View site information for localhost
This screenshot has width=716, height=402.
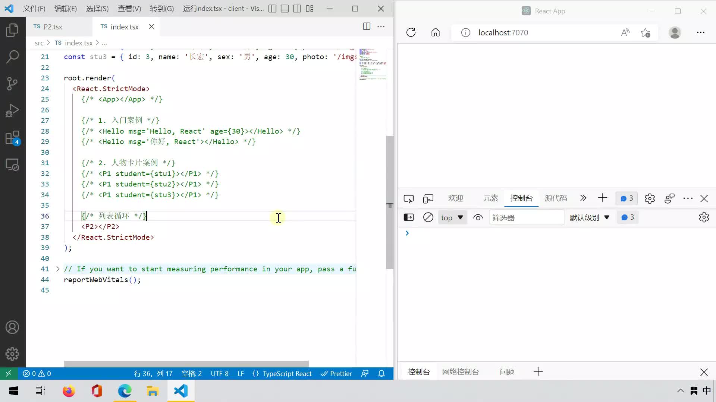[x=465, y=33]
